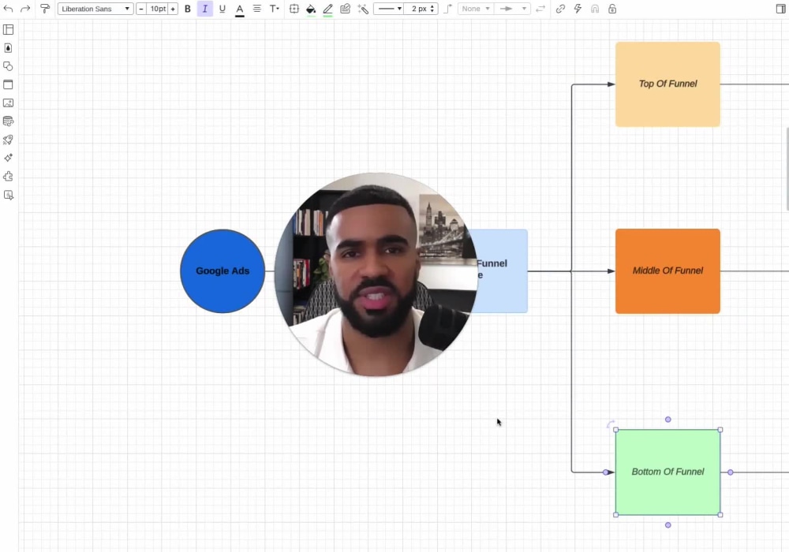Click Bottom Of Funnel right connection point
Image resolution: width=789 pixels, height=552 pixels.
tap(730, 472)
